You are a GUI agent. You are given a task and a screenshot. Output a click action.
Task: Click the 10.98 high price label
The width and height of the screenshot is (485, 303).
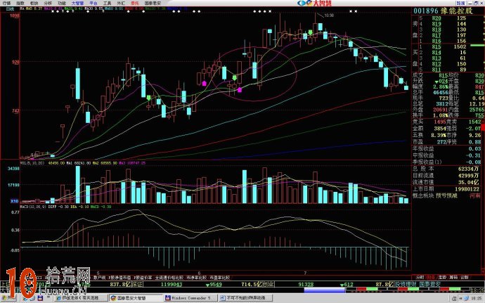(329, 15)
